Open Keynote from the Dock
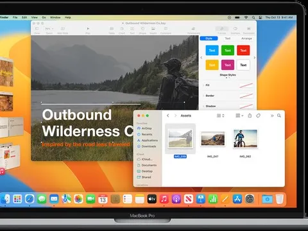Image resolution: width=308 pixels, height=231 pixels. click(201, 199)
